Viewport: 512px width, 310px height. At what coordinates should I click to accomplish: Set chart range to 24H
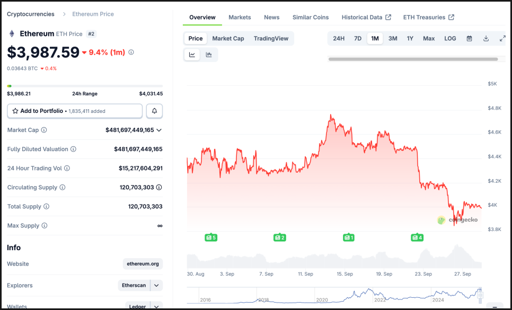pyautogui.click(x=339, y=39)
